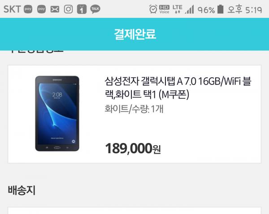Open the Galaxy Tab product thumbnail image
The height and width of the screenshot is (214, 269).
pyautogui.click(x=57, y=113)
